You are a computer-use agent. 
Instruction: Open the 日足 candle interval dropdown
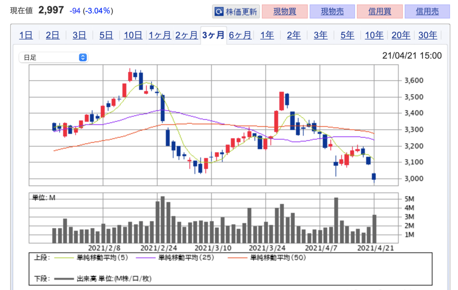tap(53, 58)
